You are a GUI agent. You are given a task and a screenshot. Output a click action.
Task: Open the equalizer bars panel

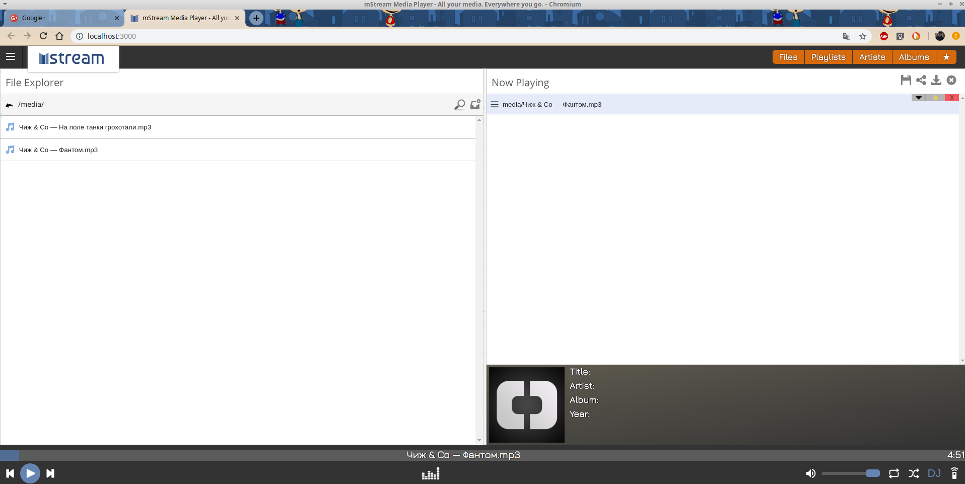coord(431,473)
